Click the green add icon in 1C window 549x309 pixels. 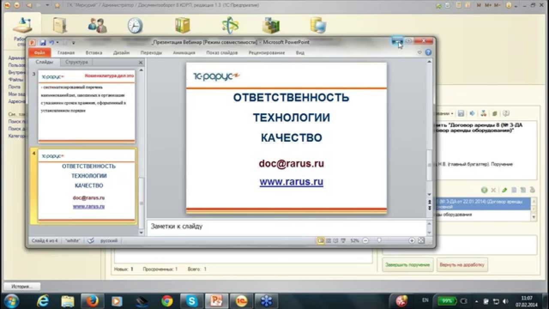484,190
